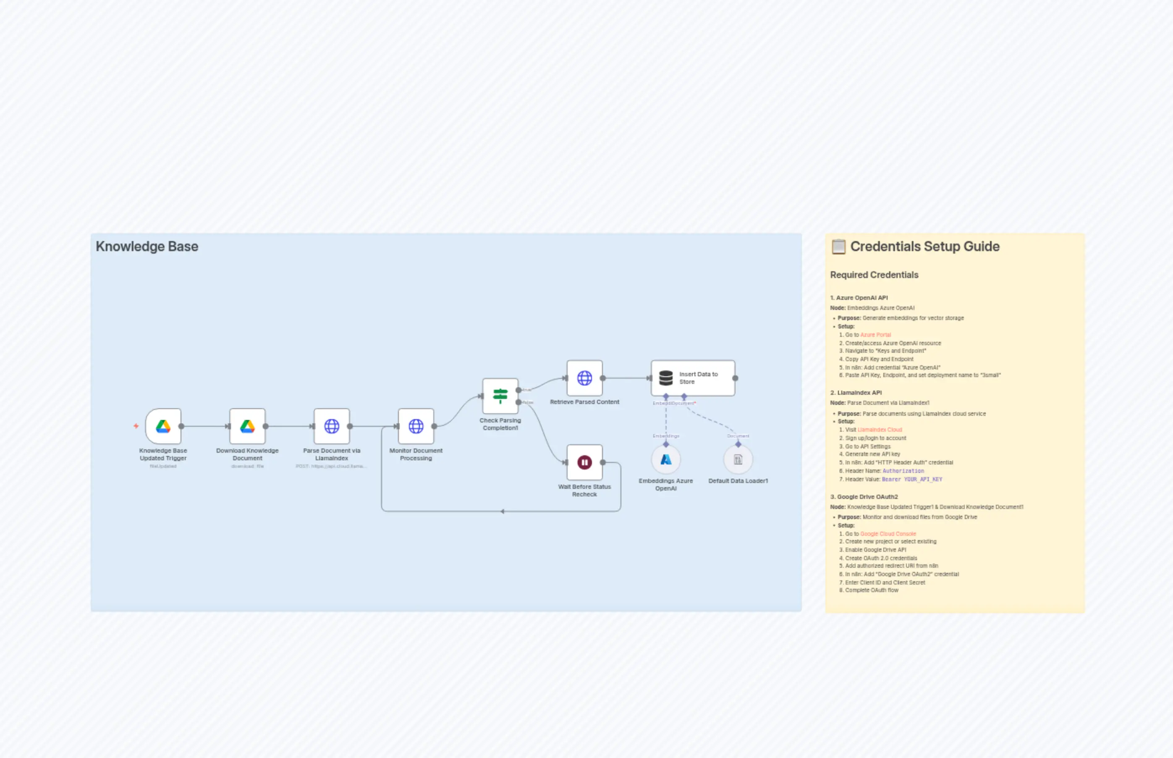Open the Embeddings Azure OpenAI node
Viewport: 1173px width, 758px height.
coord(665,459)
